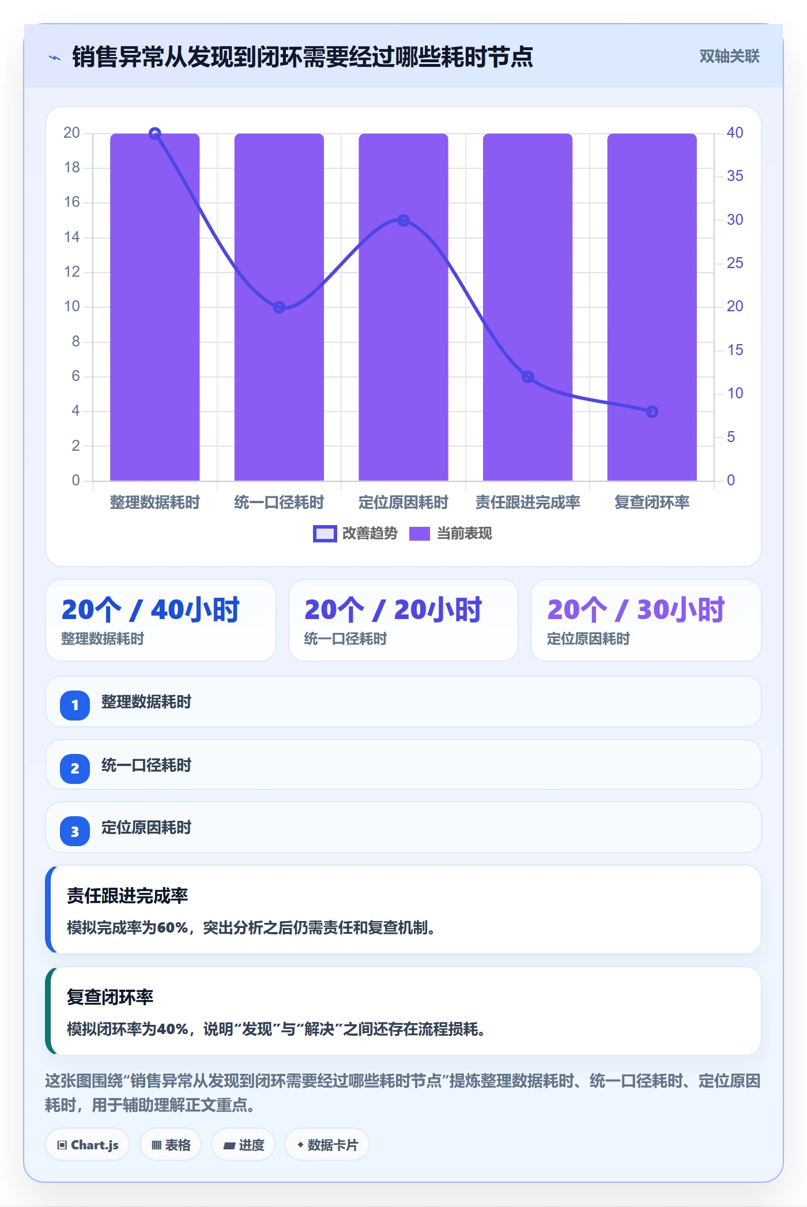Click the line point over 统一口径耗时
807x1207 pixels.
click(279, 308)
